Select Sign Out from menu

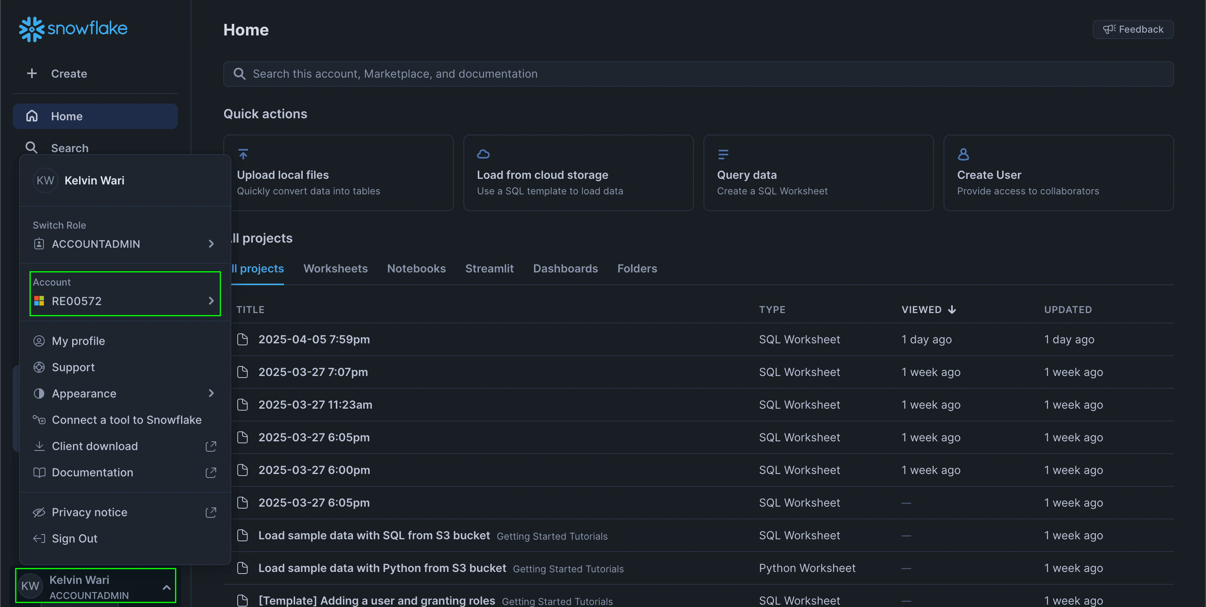(x=75, y=538)
